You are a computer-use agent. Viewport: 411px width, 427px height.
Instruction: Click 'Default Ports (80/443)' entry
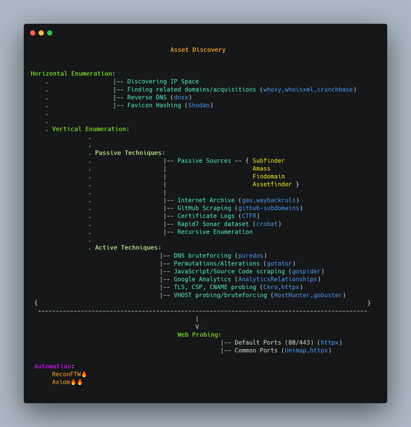(x=274, y=343)
